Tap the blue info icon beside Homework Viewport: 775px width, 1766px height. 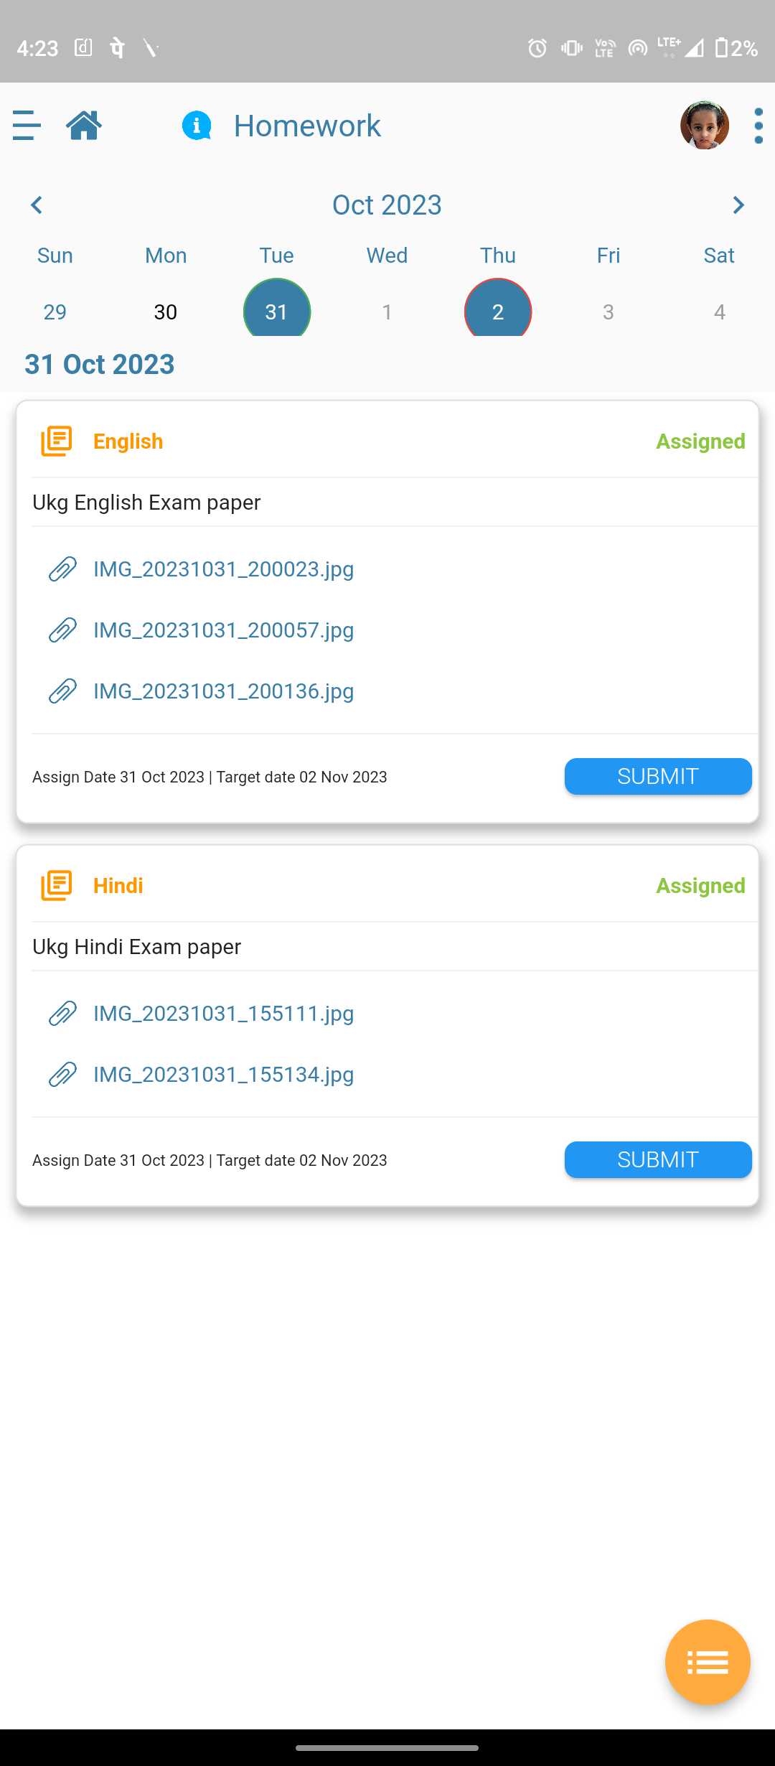[x=197, y=126]
